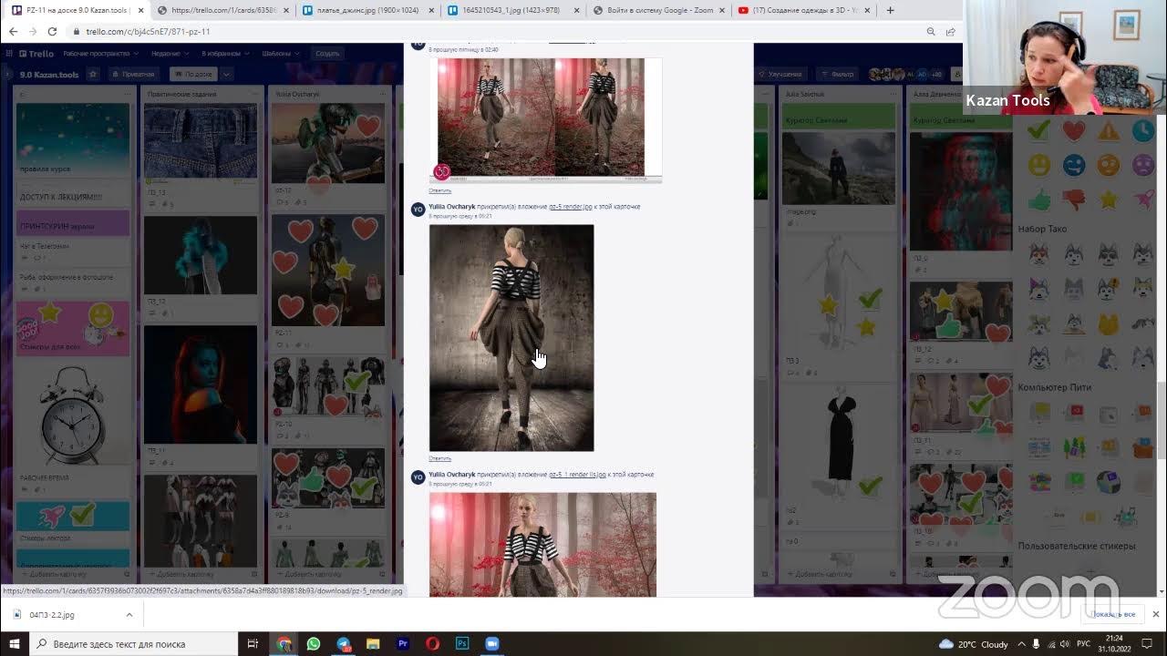Open WhatsApp from the taskbar

pyautogui.click(x=314, y=643)
